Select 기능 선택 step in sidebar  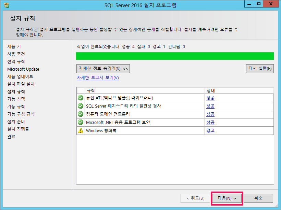16,99
